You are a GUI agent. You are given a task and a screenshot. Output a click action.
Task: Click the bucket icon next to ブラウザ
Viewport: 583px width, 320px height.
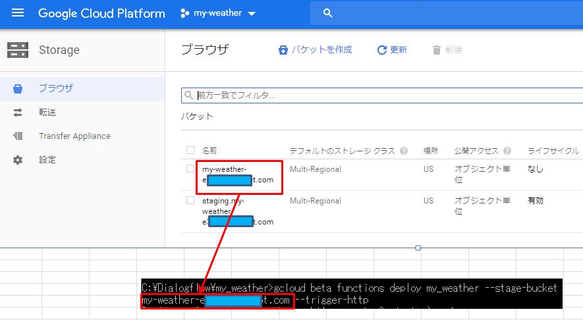click(18, 89)
